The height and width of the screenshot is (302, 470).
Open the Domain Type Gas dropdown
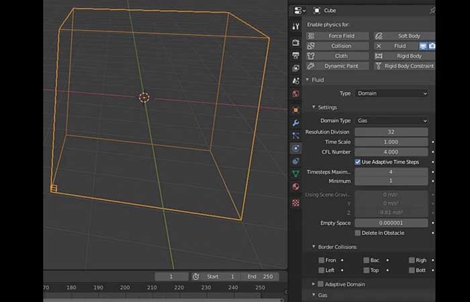[391, 120]
